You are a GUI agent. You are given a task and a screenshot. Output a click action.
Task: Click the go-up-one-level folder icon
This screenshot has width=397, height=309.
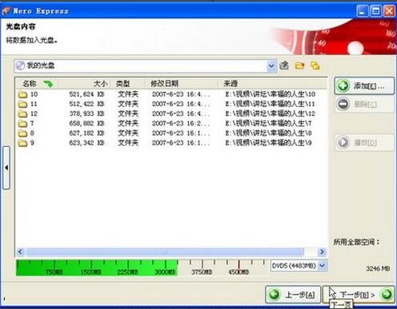[284, 65]
